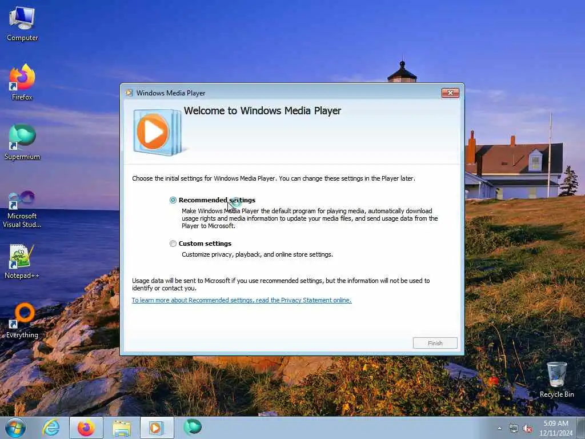The image size is (585, 439).
Task: Click the 'Choose the initial settings' instruction text
Action: point(274,178)
